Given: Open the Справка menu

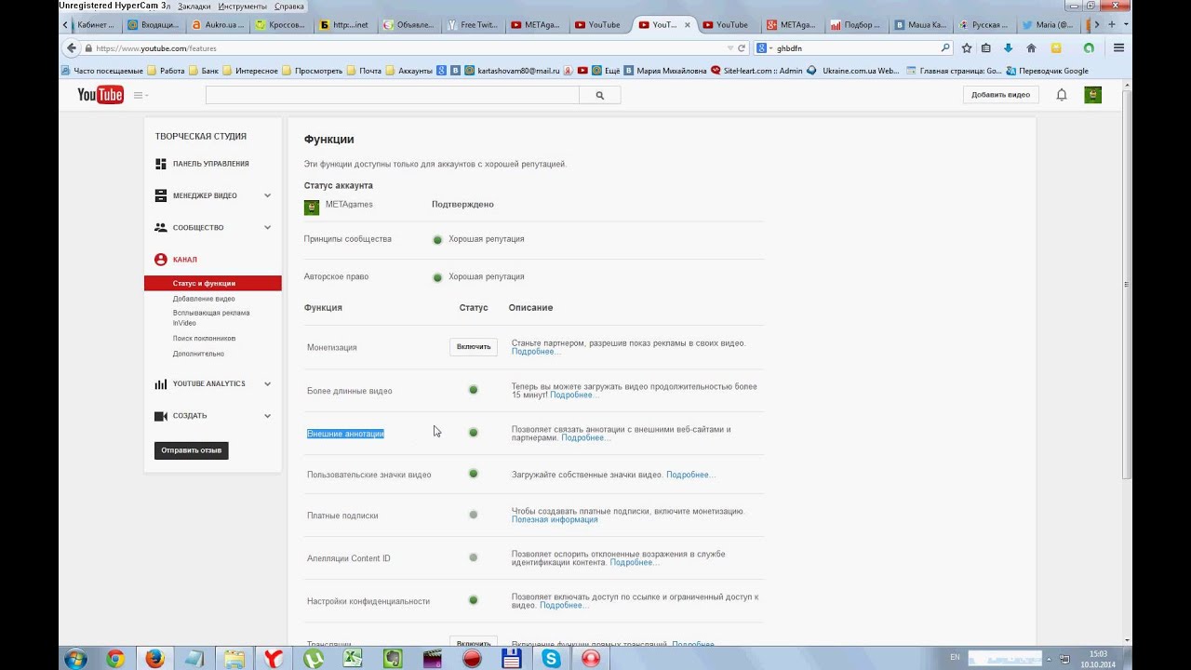Looking at the screenshot, I should 289,7.
